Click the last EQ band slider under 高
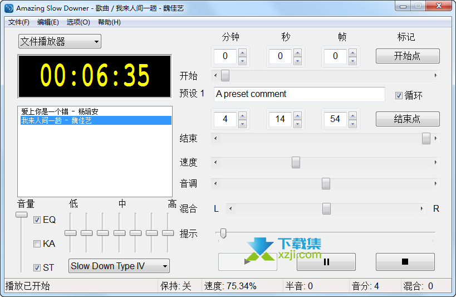The width and height of the screenshot is (456, 297). tap(168, 233)
